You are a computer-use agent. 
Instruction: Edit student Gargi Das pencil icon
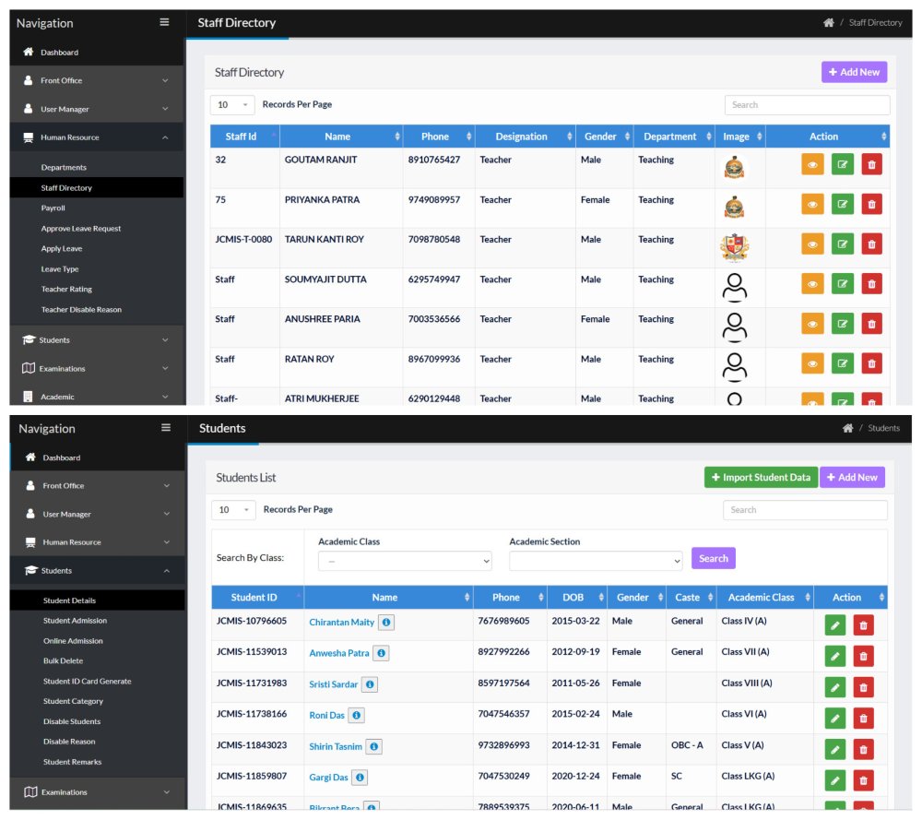pos(834,780)
